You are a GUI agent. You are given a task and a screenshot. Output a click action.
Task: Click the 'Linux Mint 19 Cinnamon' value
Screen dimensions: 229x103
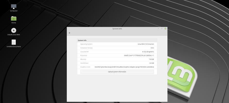[146, 44]
